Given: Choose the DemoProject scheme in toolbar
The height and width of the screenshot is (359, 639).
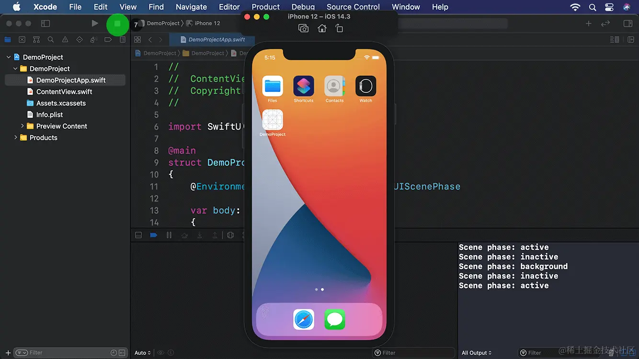Looking at the screenshot, I should click(x=163, y=23).
